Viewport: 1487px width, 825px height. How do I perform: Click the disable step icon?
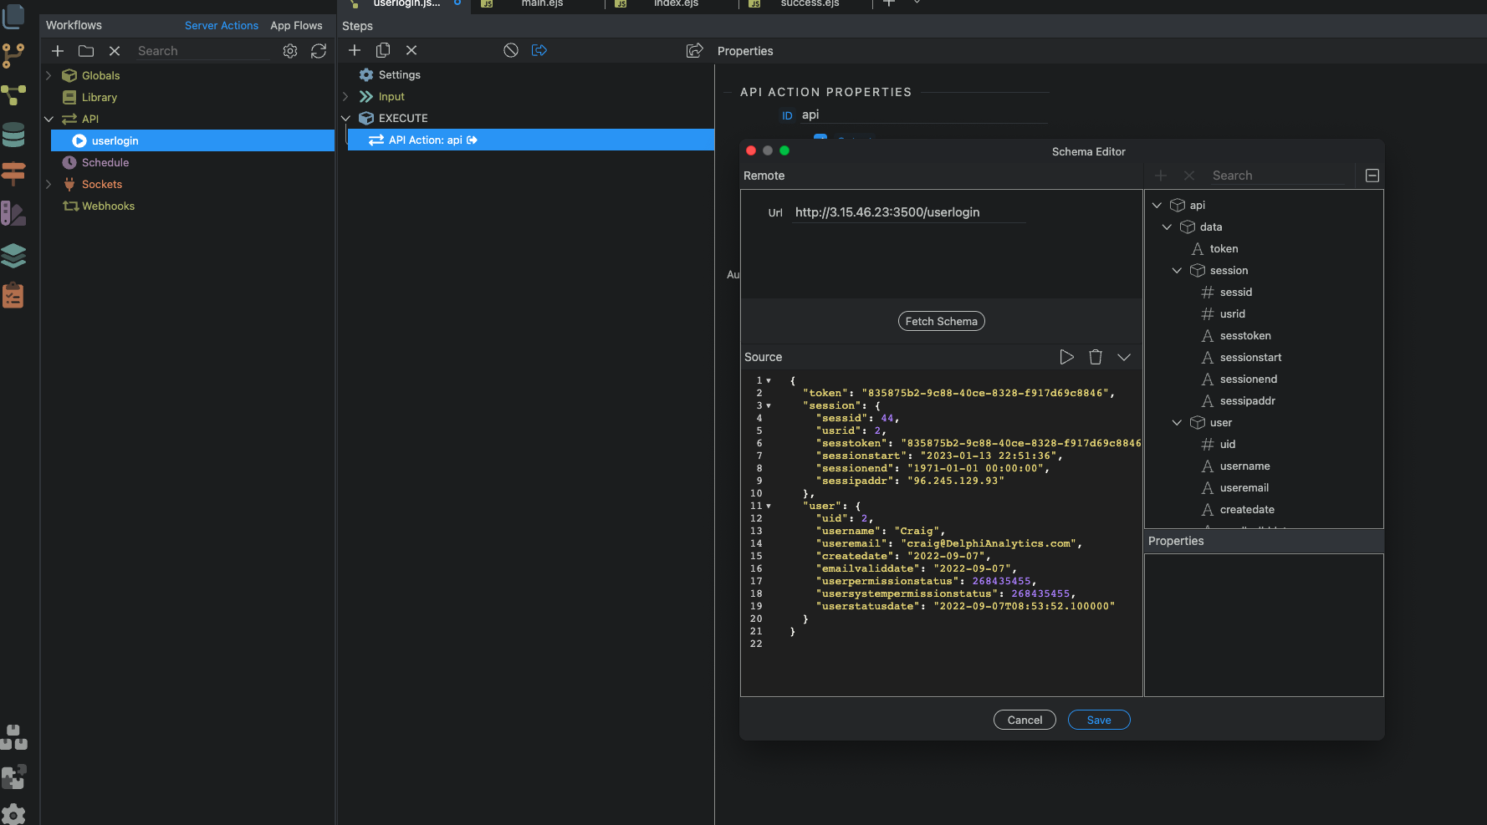(511, 50)
